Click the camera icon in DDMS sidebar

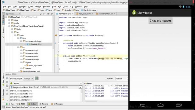7,78
